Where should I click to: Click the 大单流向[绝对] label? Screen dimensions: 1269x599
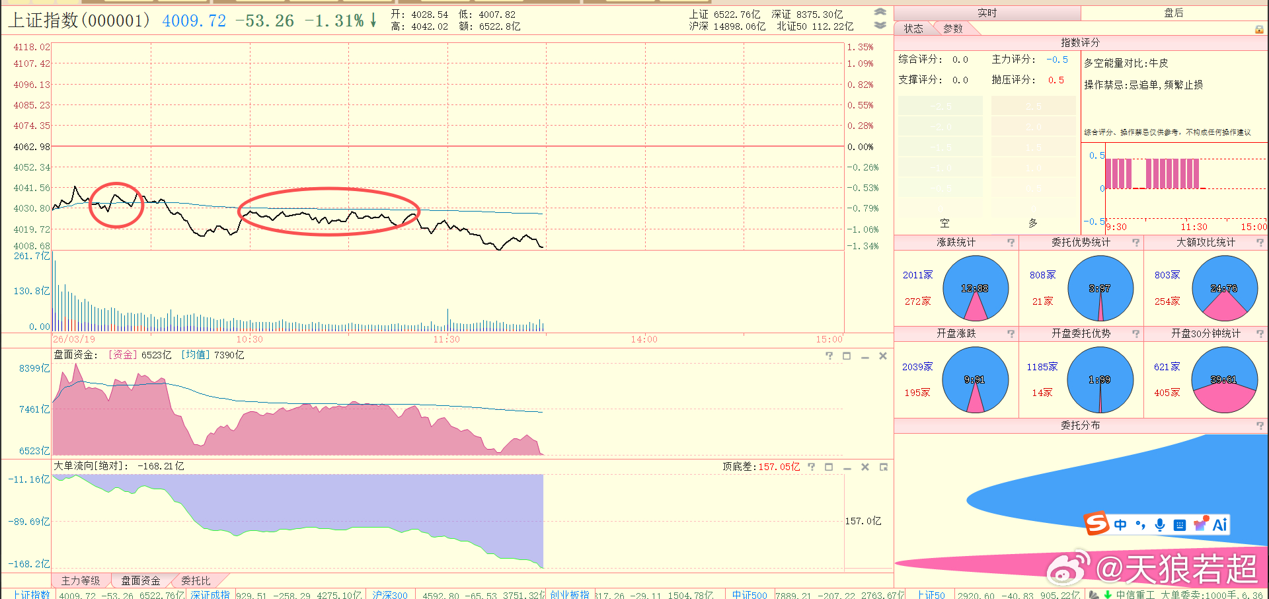[91, 466]
